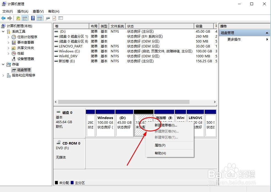Select the (D:) 45.00 GB partition block
Screen dimensions: 271x192
click(124, 123)
